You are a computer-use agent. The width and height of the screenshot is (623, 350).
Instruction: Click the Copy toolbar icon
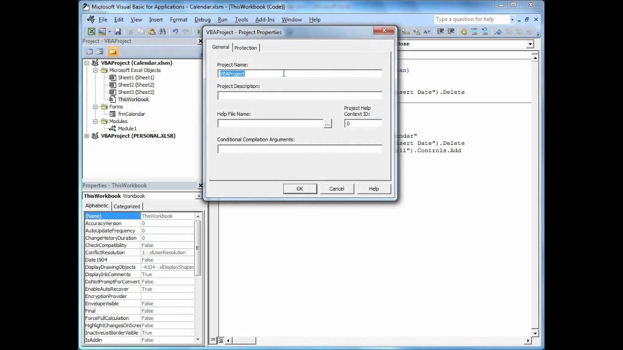pyautogui.click(x=141, y=32)
